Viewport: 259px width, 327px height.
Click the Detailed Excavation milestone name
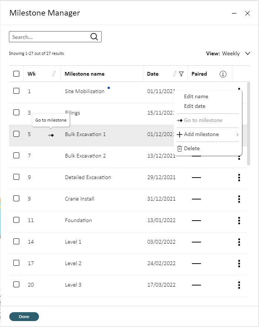pyautogui.click(x=88, y=177)
